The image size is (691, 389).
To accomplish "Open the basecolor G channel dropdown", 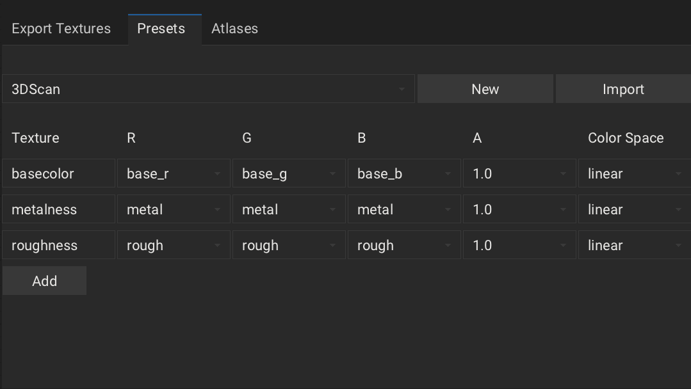I will coord(289,174).
